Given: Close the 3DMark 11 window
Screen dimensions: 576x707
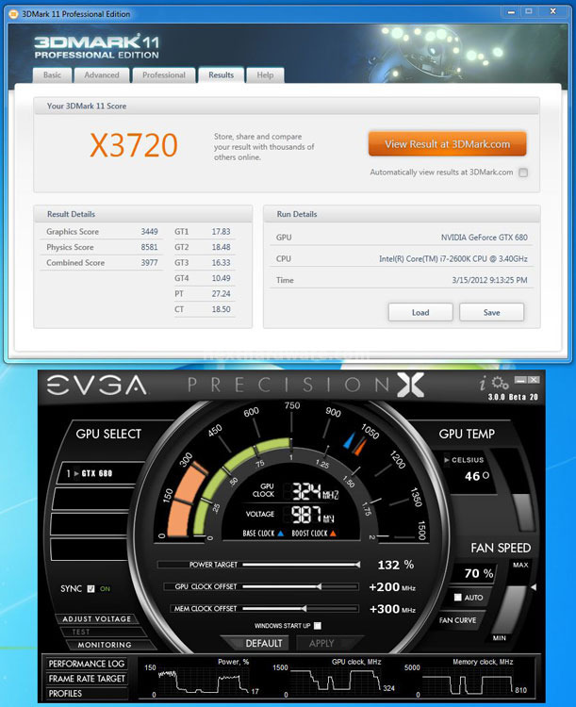Looking at the screenshot, I should click(553, 12).
